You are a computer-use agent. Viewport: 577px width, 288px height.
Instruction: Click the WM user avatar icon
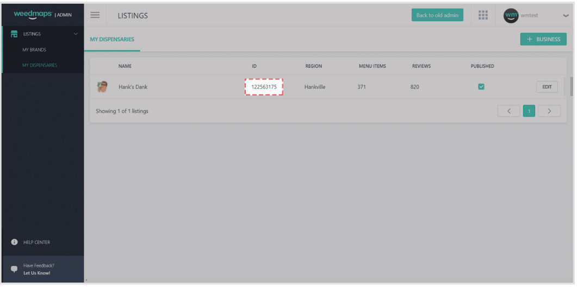click(x=511, y=15)
